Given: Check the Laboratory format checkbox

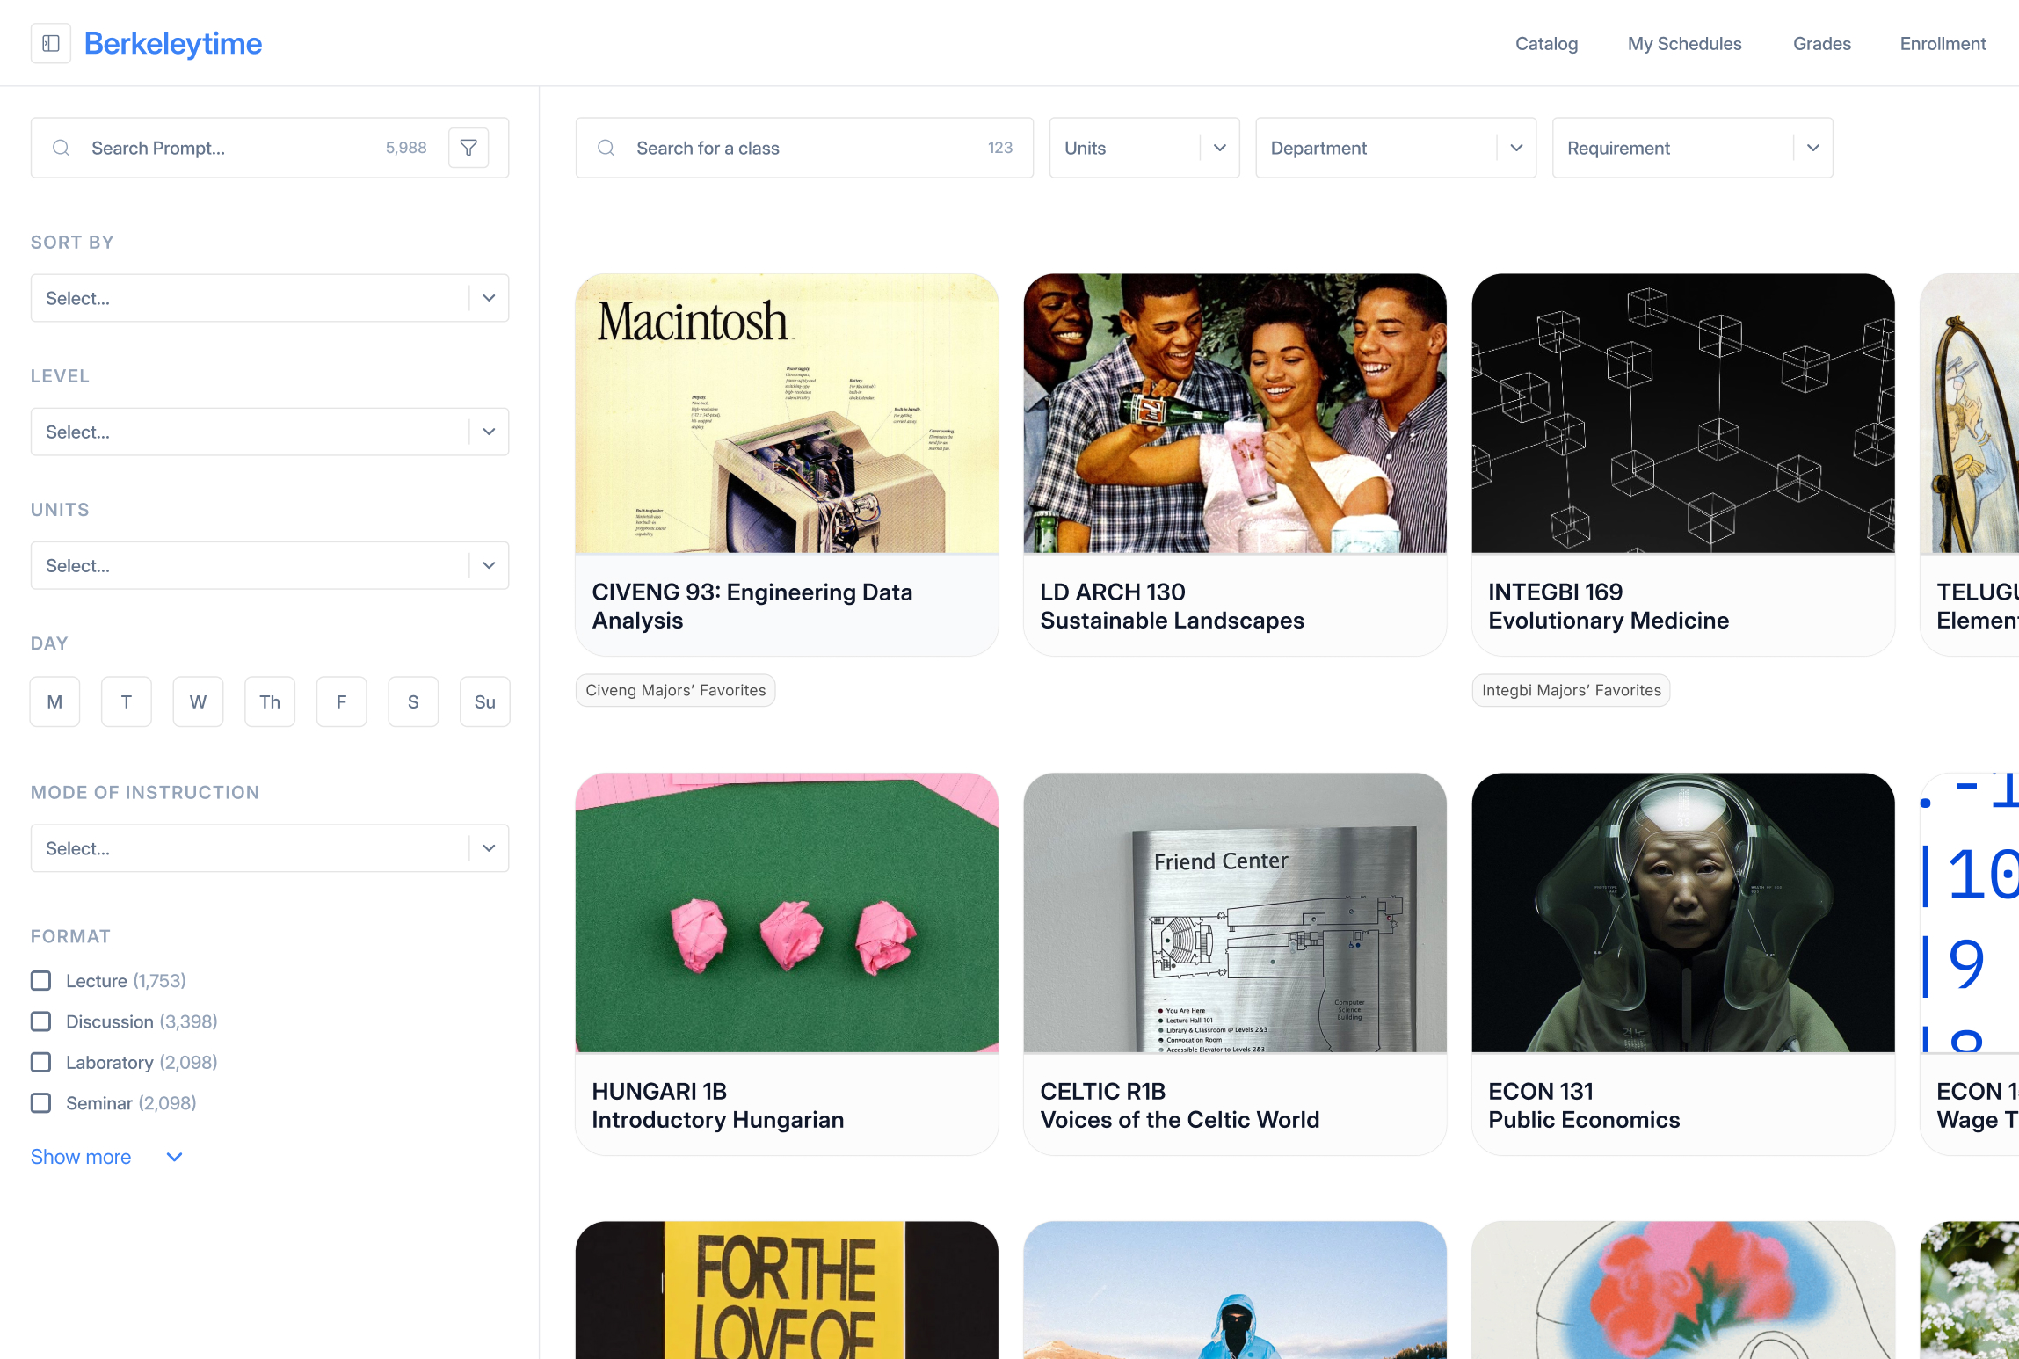Looking at the screenshot, I should [x=40, y=1062].
